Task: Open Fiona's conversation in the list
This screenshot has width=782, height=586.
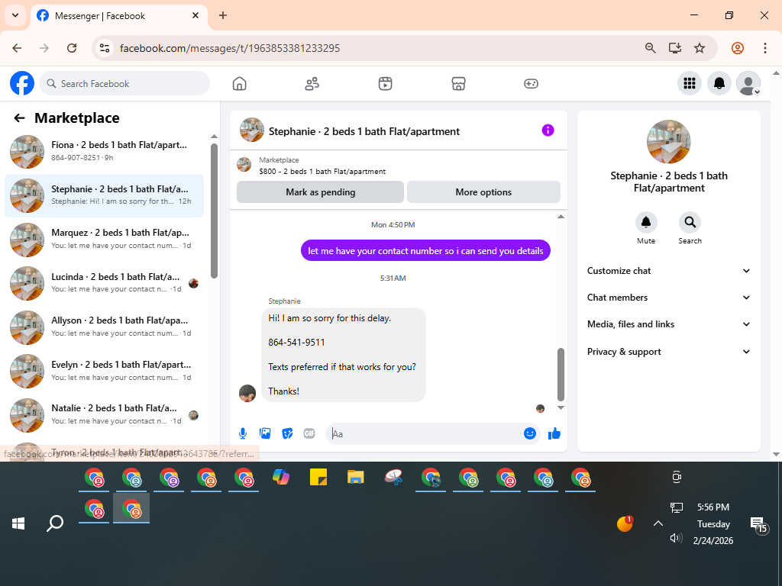Action: pos(104,152)
